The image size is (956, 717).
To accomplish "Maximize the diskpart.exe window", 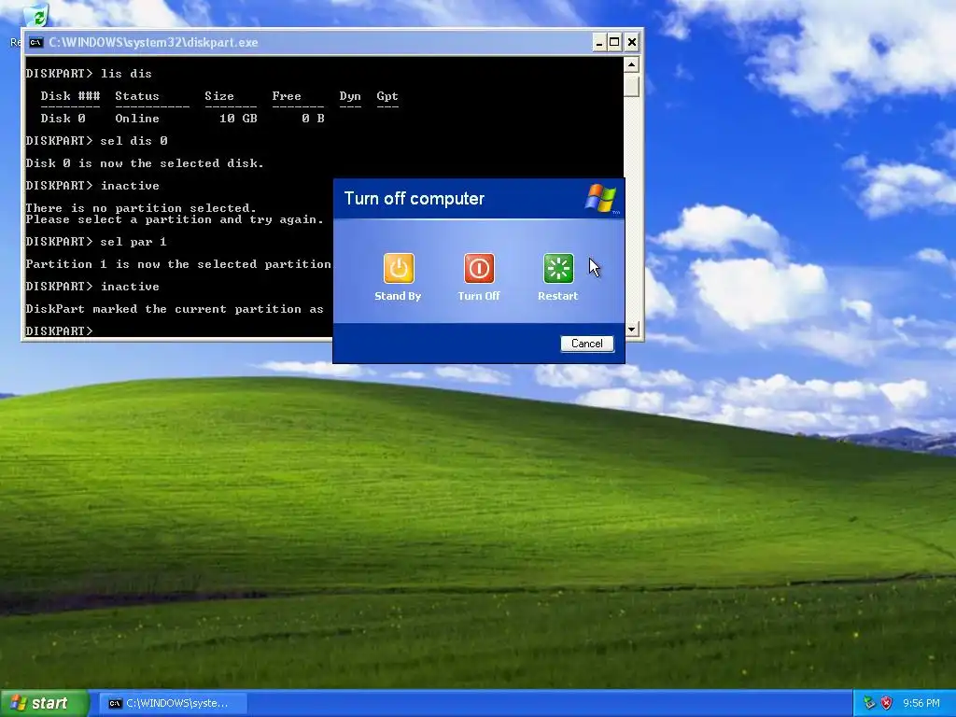I will coord(614,42).
